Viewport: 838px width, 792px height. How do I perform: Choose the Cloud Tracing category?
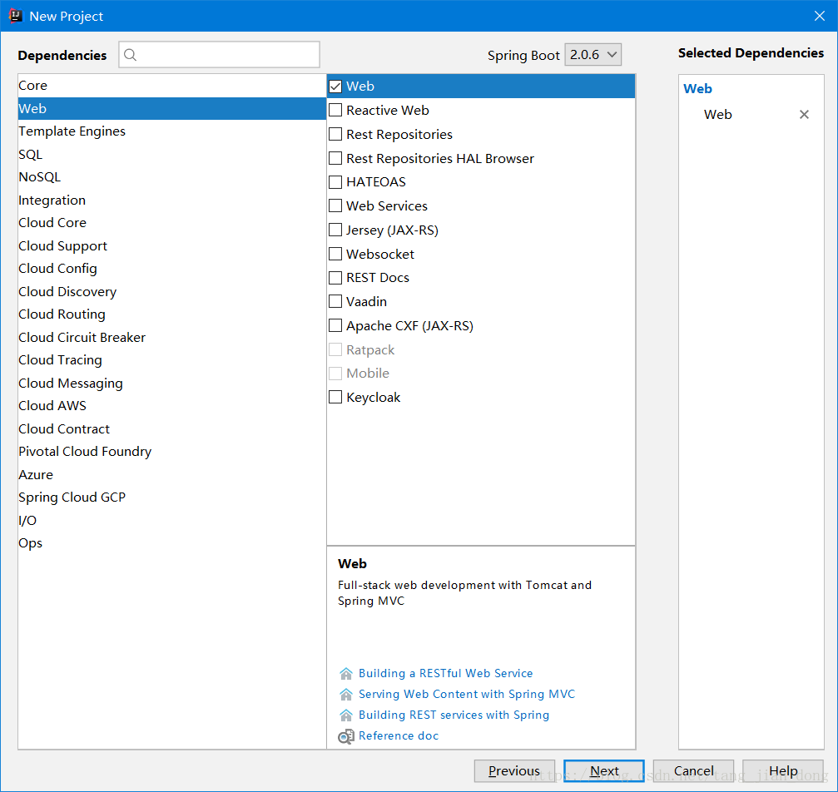pos(171,360)
